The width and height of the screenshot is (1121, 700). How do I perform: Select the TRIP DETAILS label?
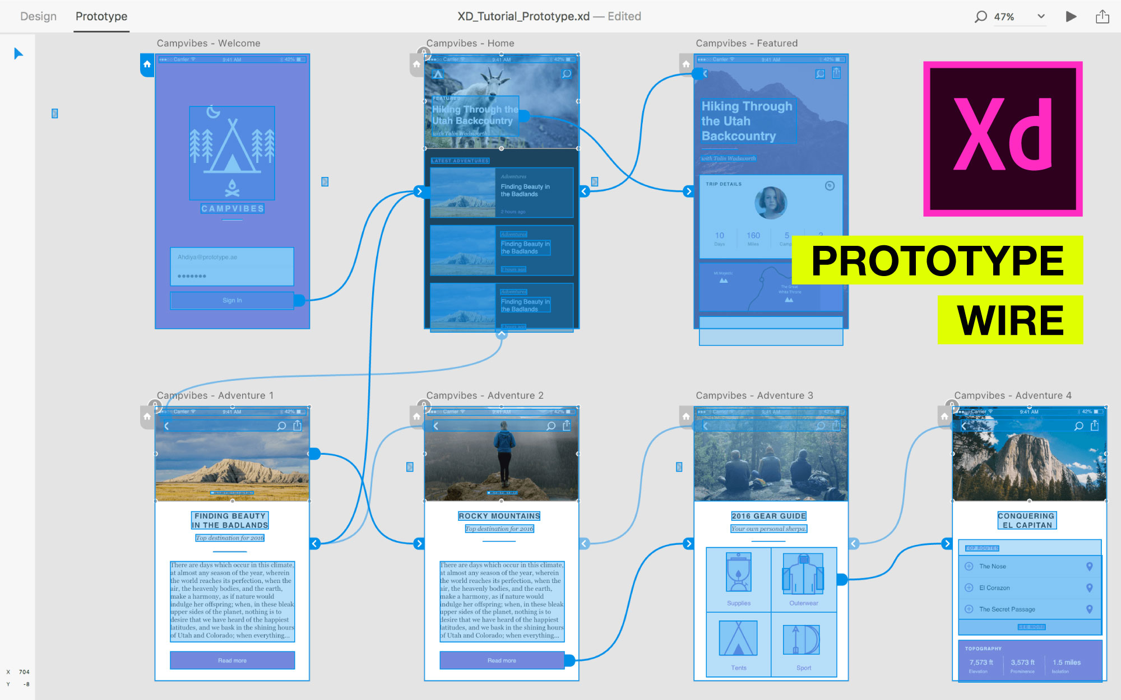tap(724, 184)
